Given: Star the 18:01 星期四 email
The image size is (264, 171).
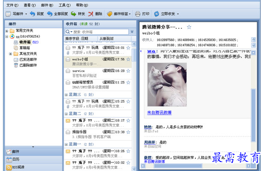Looking at the screenshot, I should [x=128, y=48].
